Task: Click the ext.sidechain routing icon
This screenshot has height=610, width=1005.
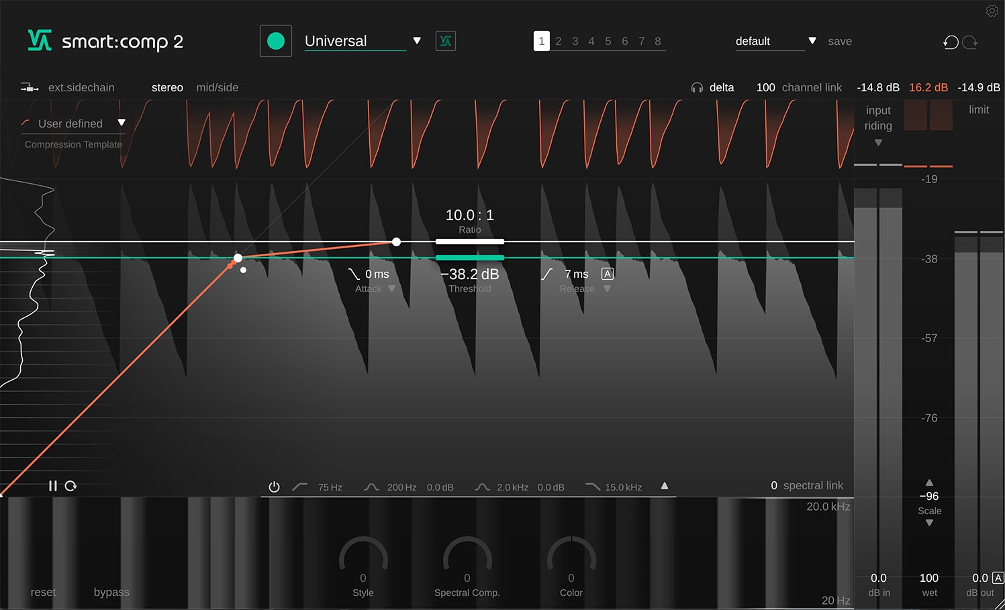Action: 30,87
